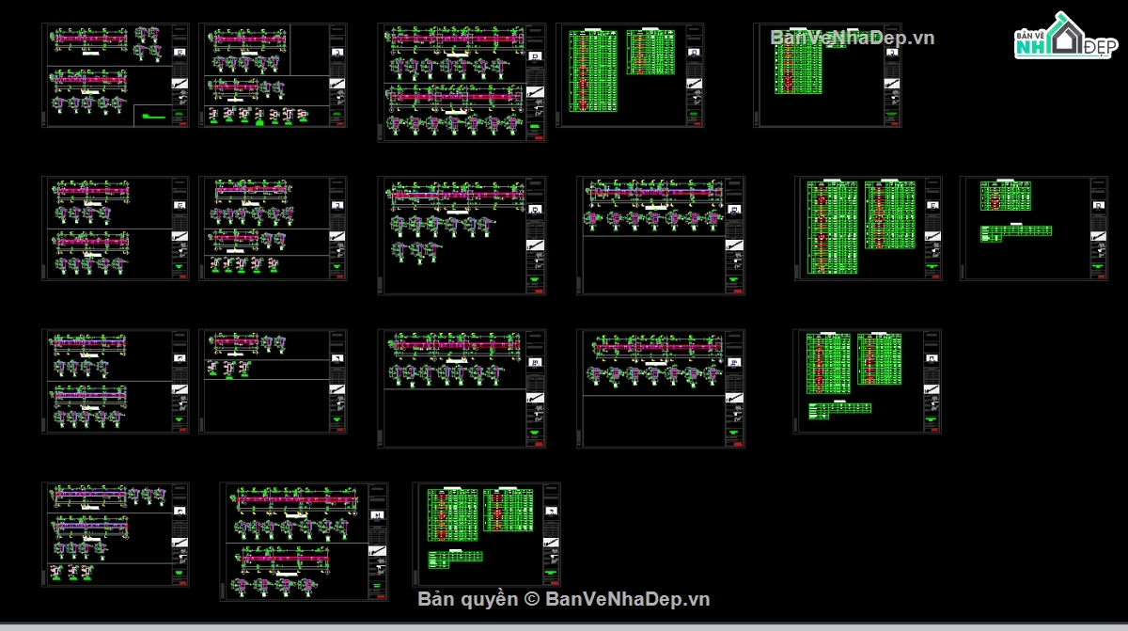Select the last second-row sheet with small tables
This screenshot has width=1128, height=631.
coord(1035,229)
